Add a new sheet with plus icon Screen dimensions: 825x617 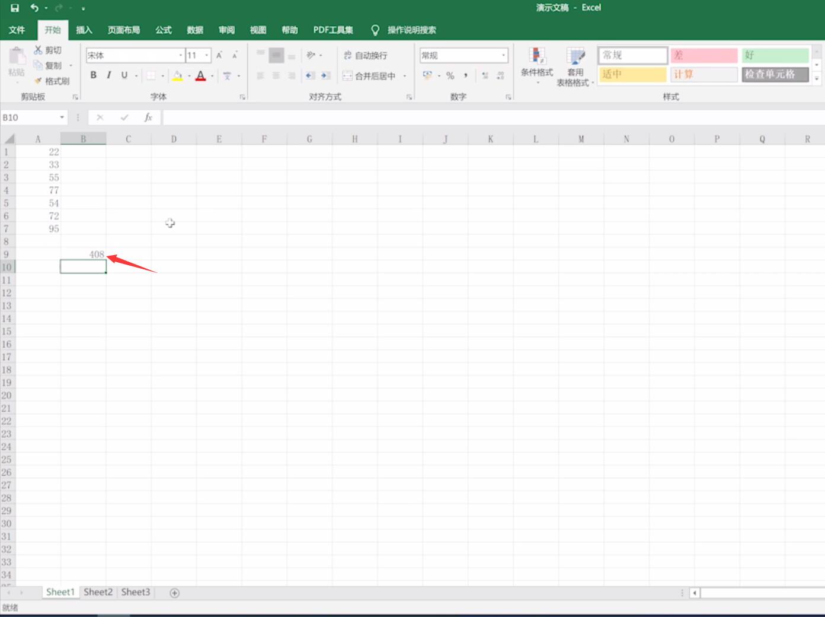click(175, 593)
